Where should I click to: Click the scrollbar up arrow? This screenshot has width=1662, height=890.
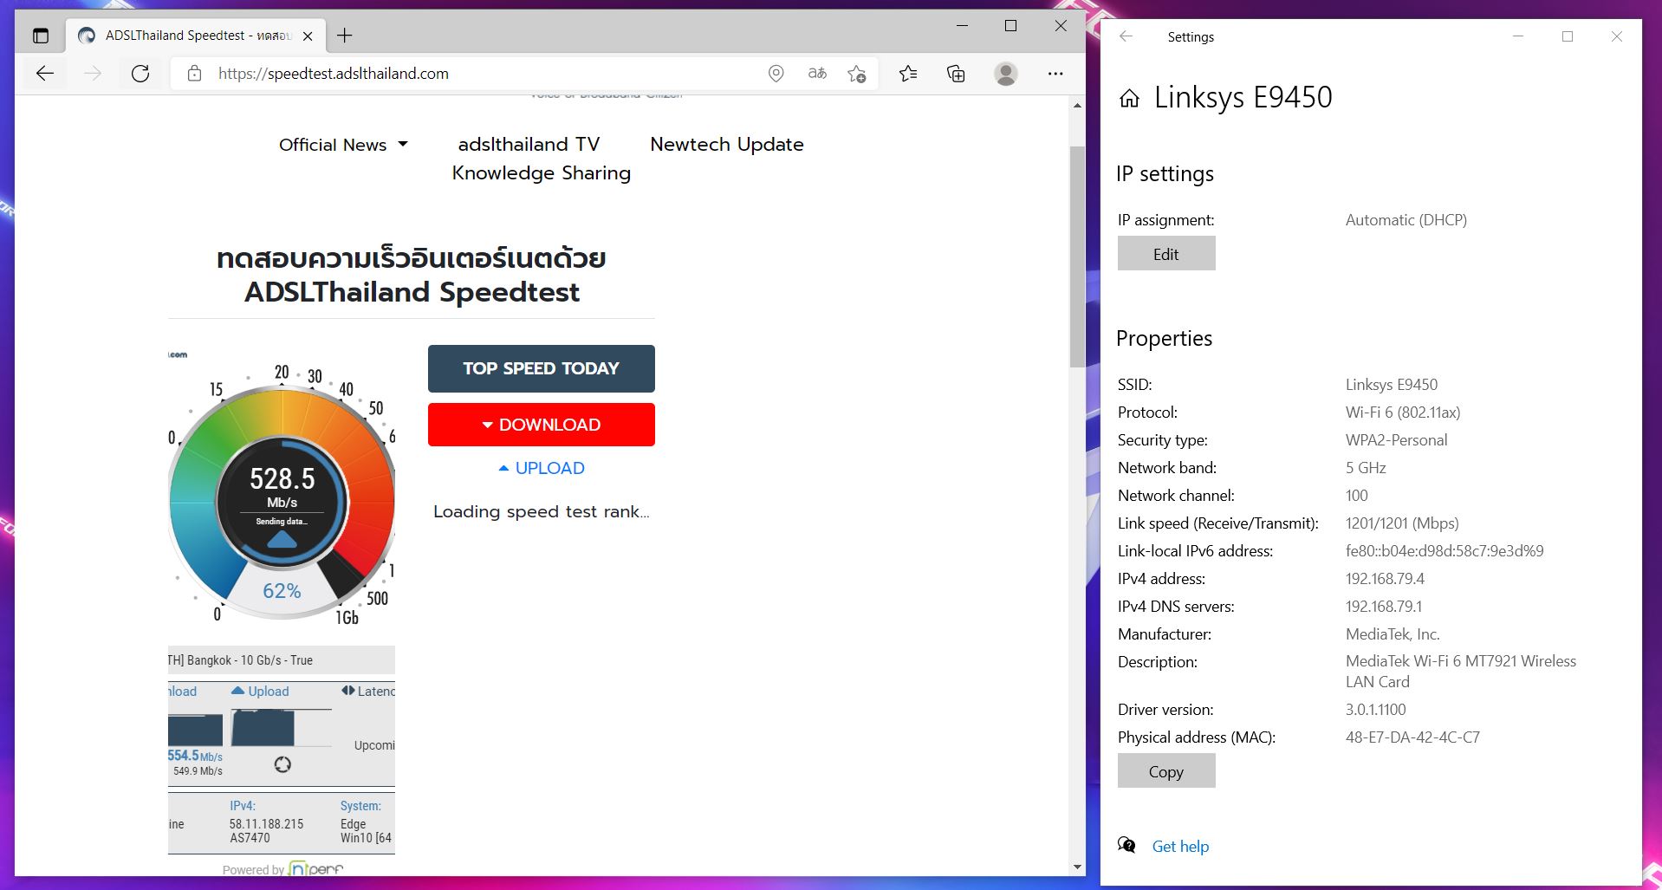[1077, 105]
